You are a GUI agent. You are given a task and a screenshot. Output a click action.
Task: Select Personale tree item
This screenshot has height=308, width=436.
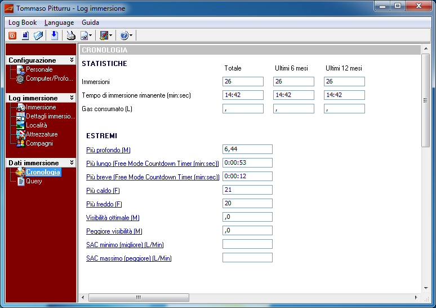(x=39, y=69)
